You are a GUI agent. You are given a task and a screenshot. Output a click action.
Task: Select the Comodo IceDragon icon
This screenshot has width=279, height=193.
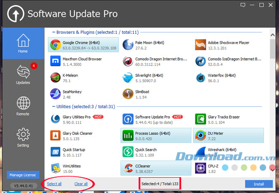tap(200, 61)
